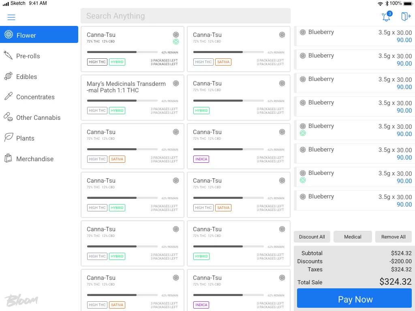Click the Discount All button
Image resolution: width=415 pixels, height=311 pixels.
tap(312, 236)
